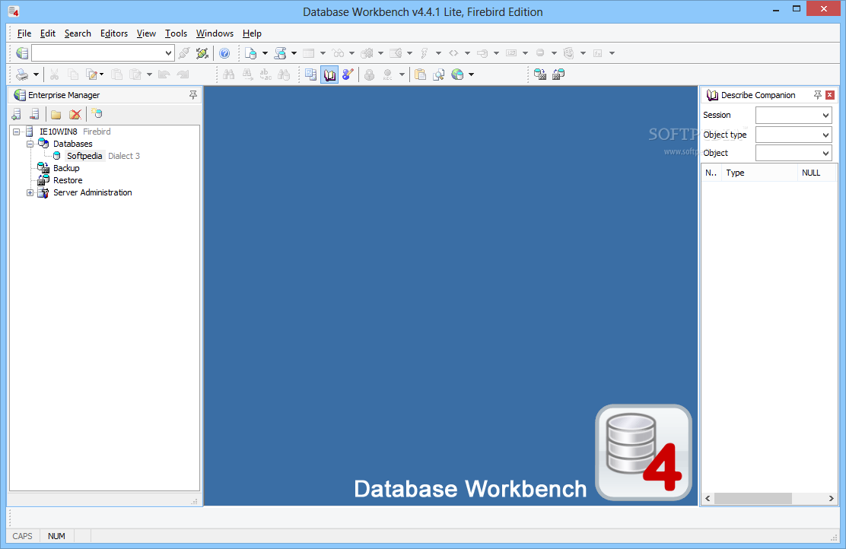
Task: Open help with the blue question mark icon
Action: (x=224, y=53)
